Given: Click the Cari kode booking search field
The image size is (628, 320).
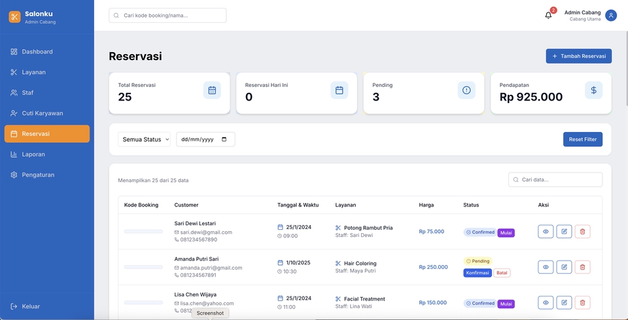Looking at the screenshot, I should click(x=168, y=15).
